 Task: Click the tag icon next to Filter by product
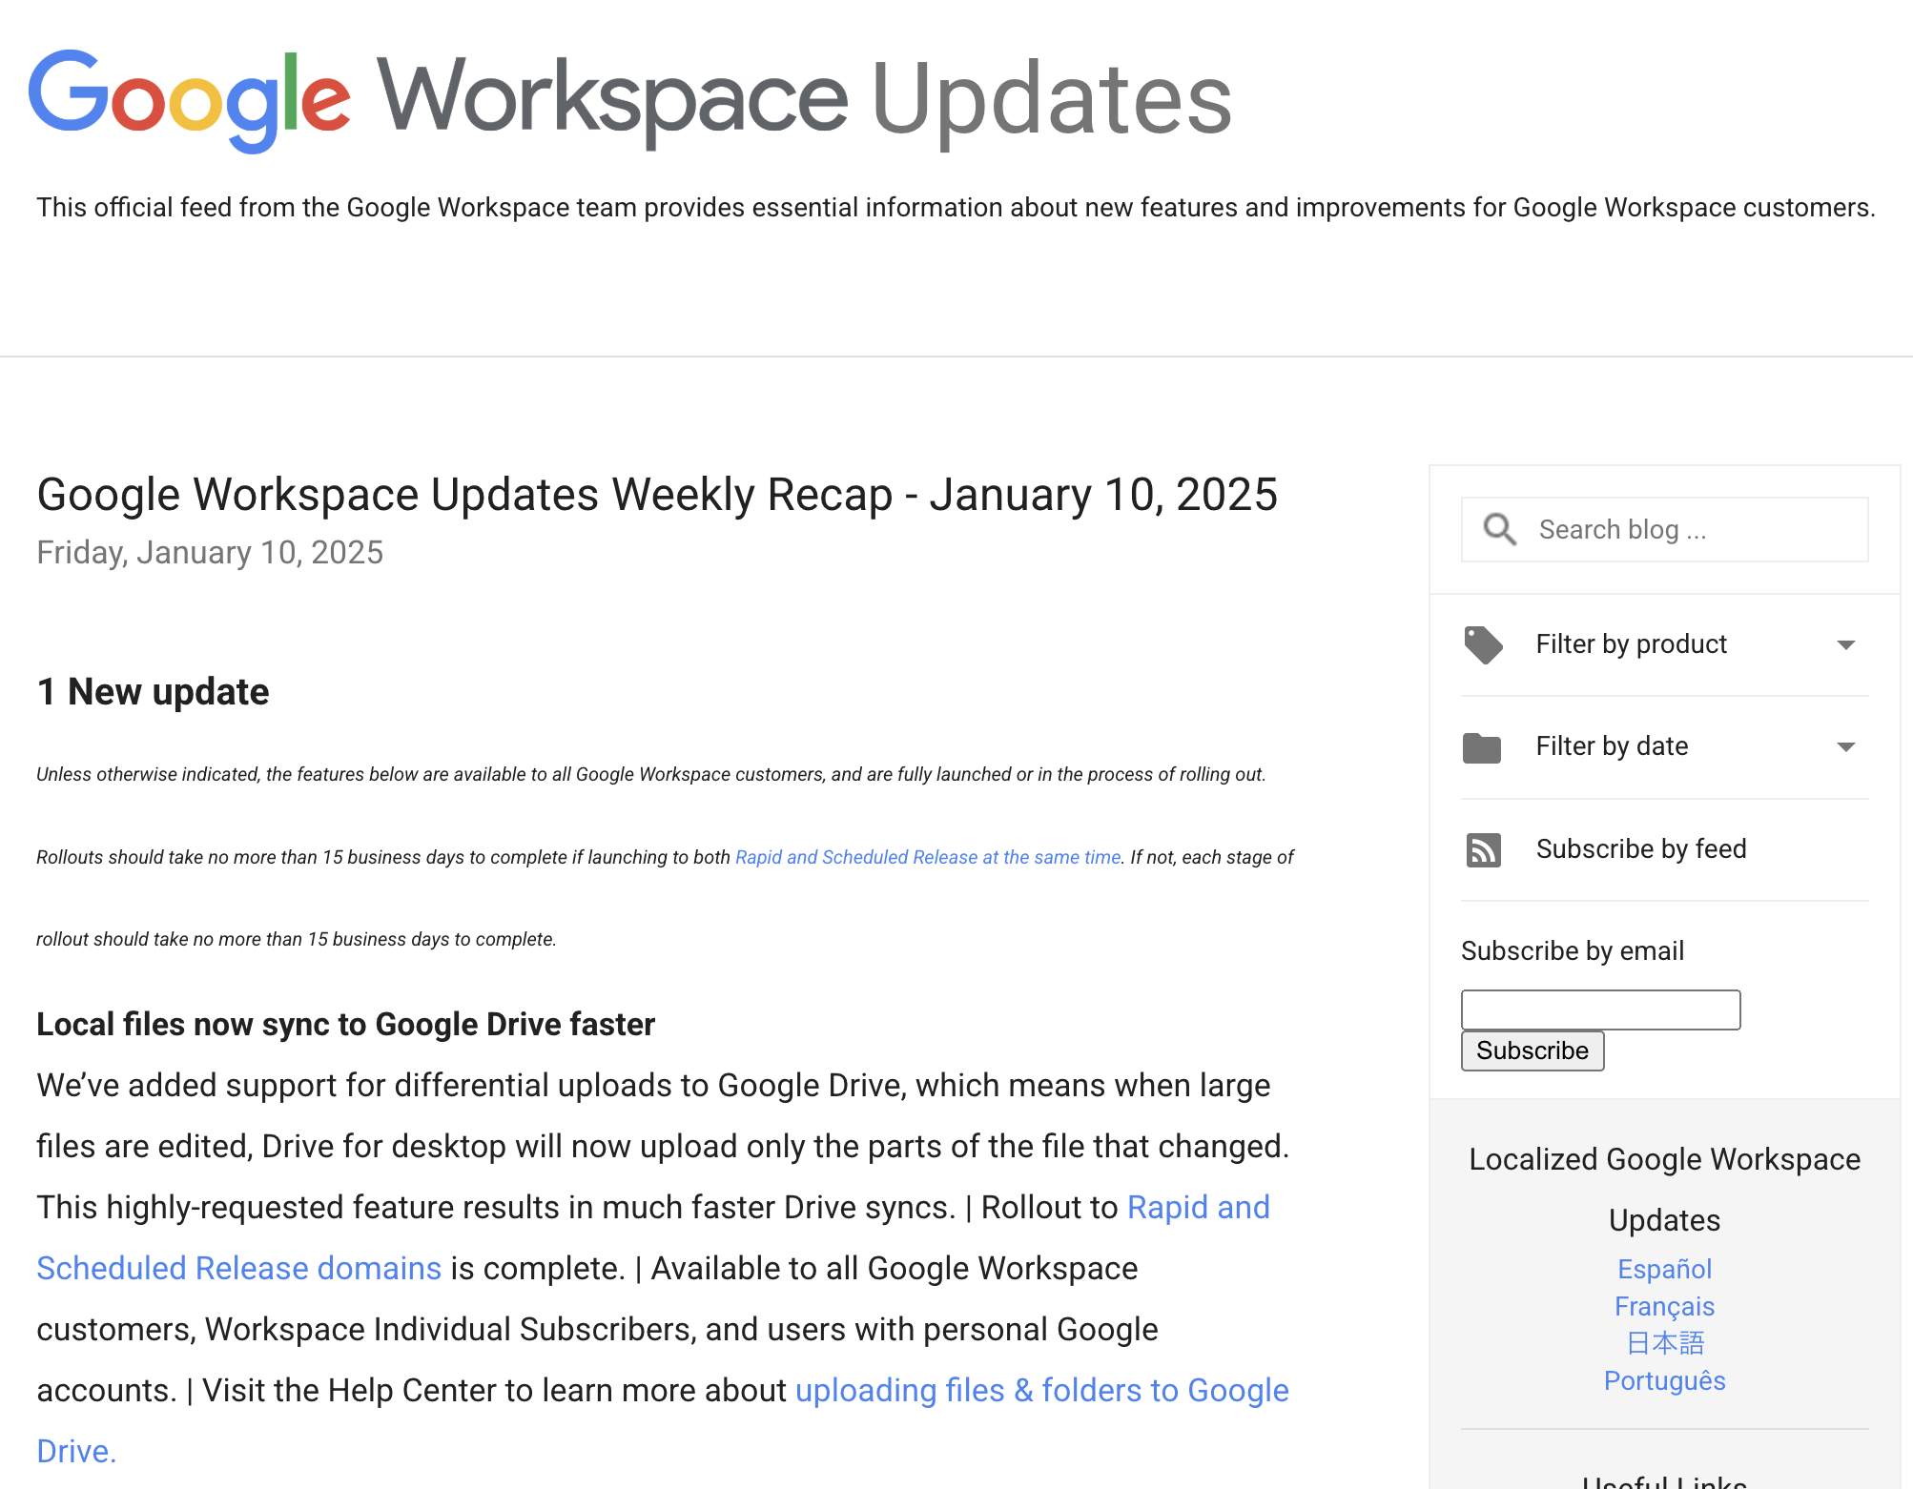(x=1484, y=645)
